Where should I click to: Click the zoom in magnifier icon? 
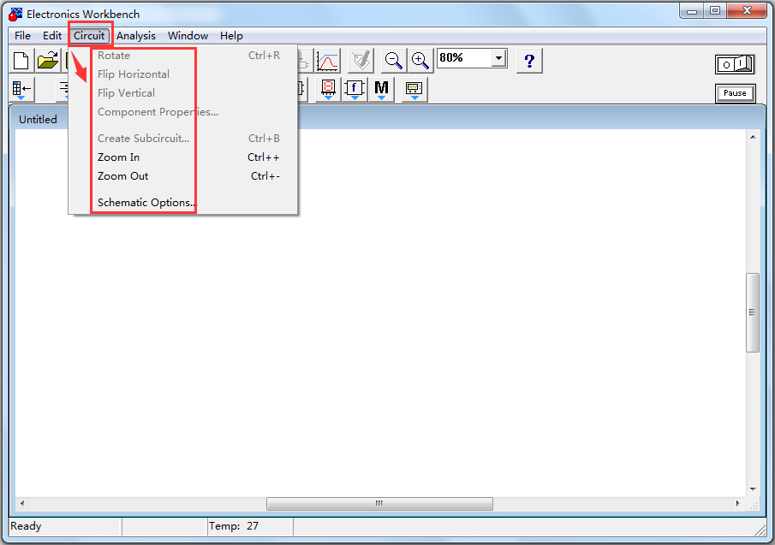[420, 61]
